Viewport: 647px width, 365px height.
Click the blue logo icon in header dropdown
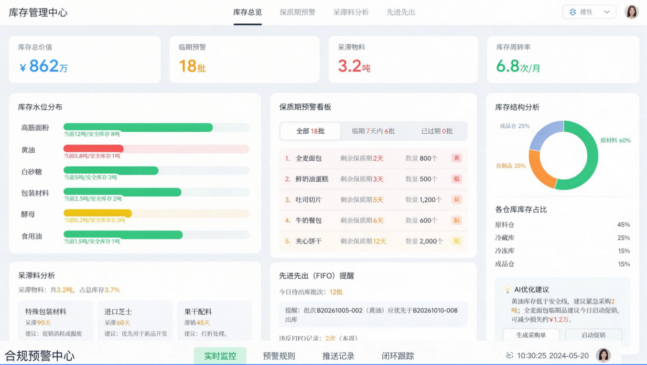(573, 12)
